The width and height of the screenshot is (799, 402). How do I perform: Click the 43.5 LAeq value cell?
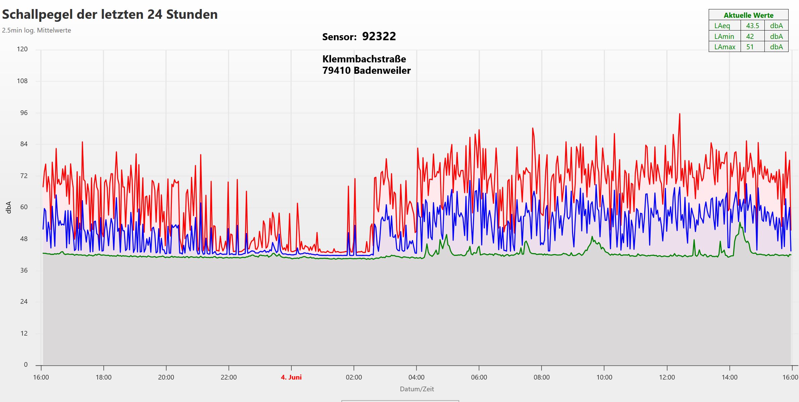[x=753, y=26]
